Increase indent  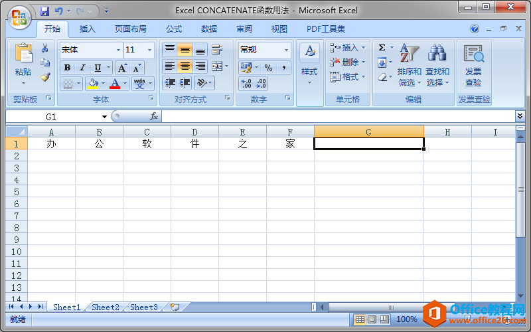click(x=185, y=83)
